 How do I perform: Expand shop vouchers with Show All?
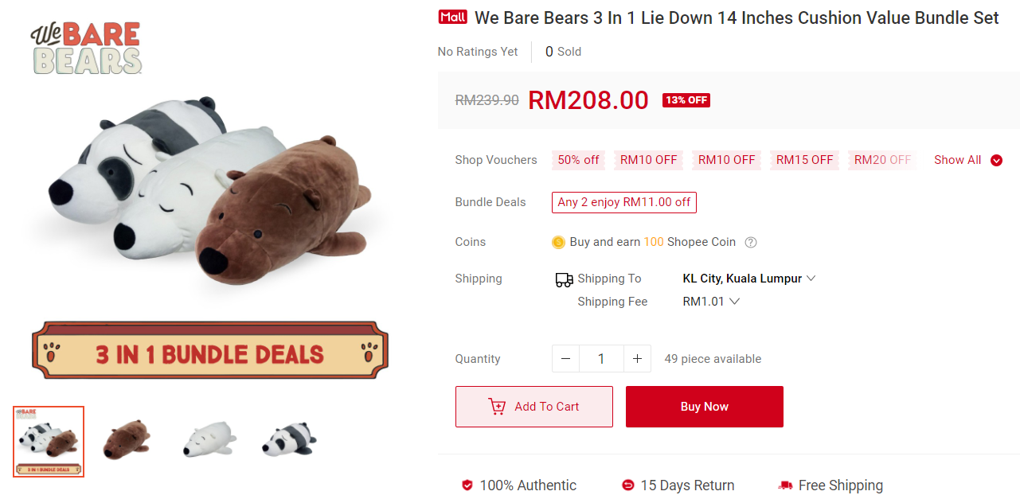[x=967, y=160]
